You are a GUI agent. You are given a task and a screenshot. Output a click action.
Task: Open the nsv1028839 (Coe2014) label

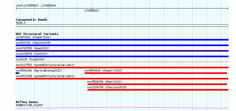pyautogui.click(x=32, y=54)
